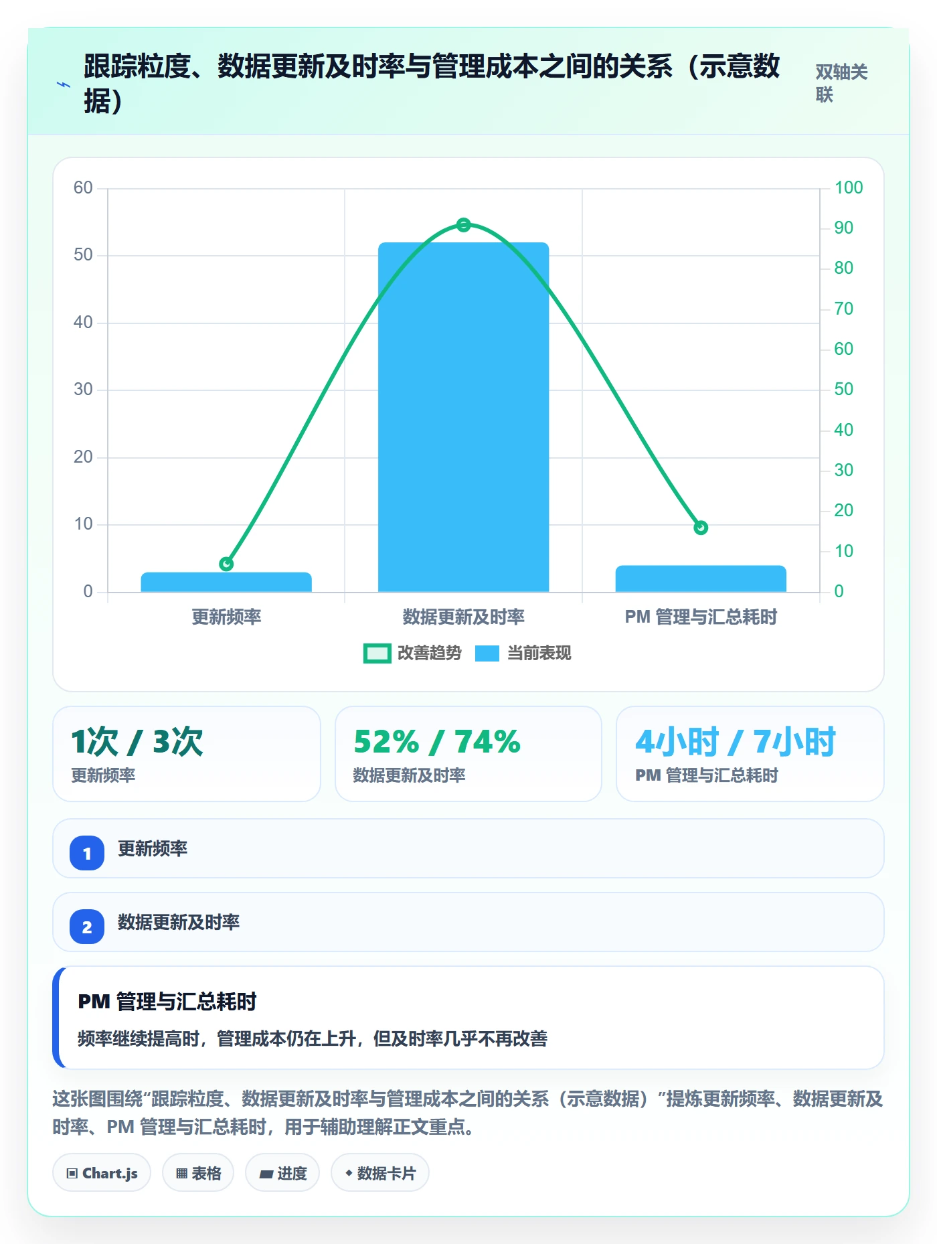Click the Chart.js tag label
This screenshot has height=1244, width=937.
pyautogui.click(x=110, y=1173)
